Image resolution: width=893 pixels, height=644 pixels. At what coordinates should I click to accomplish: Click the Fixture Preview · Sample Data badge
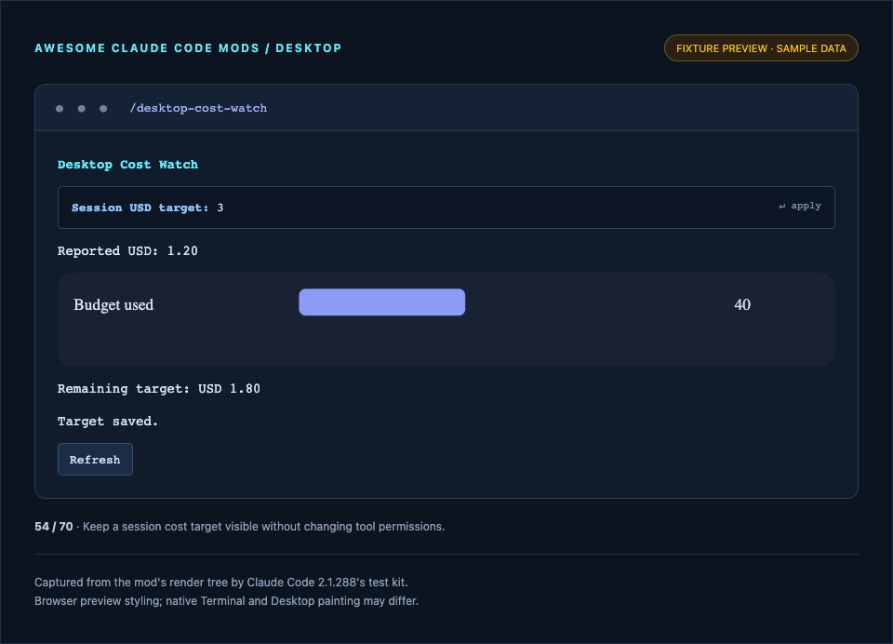[x=761, y=48]
